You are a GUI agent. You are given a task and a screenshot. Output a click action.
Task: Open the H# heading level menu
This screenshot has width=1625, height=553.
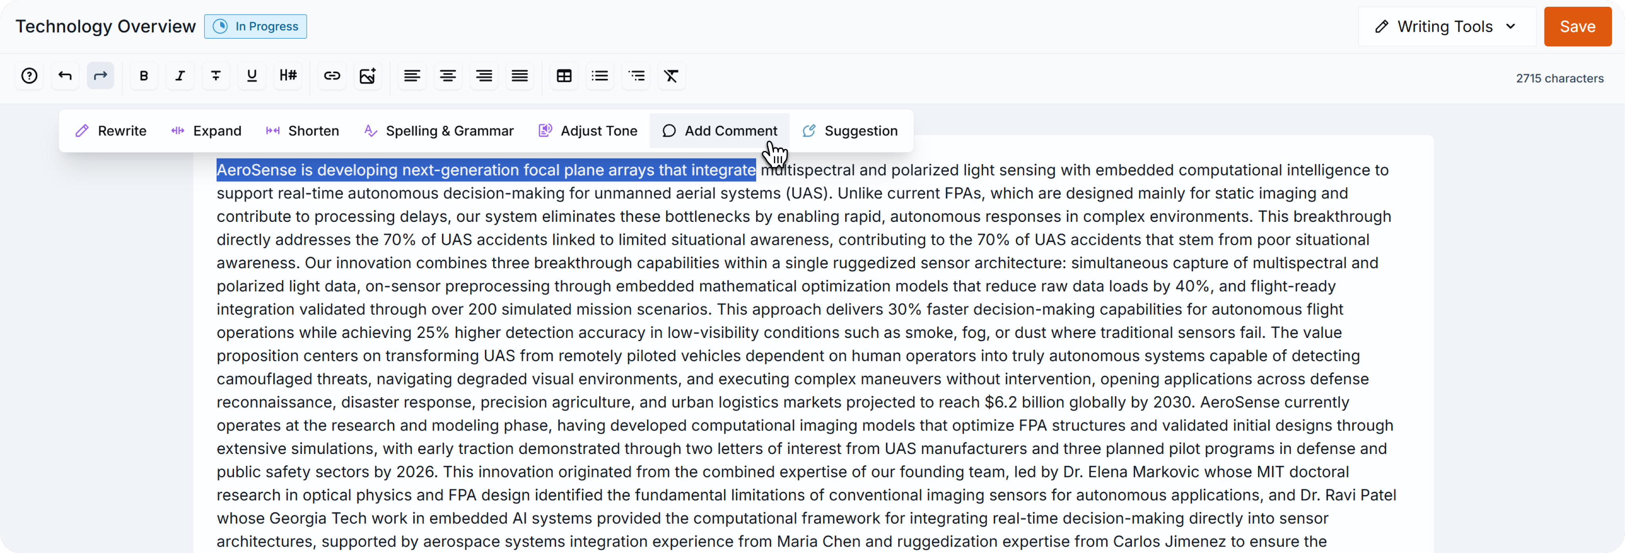point(288,76)
